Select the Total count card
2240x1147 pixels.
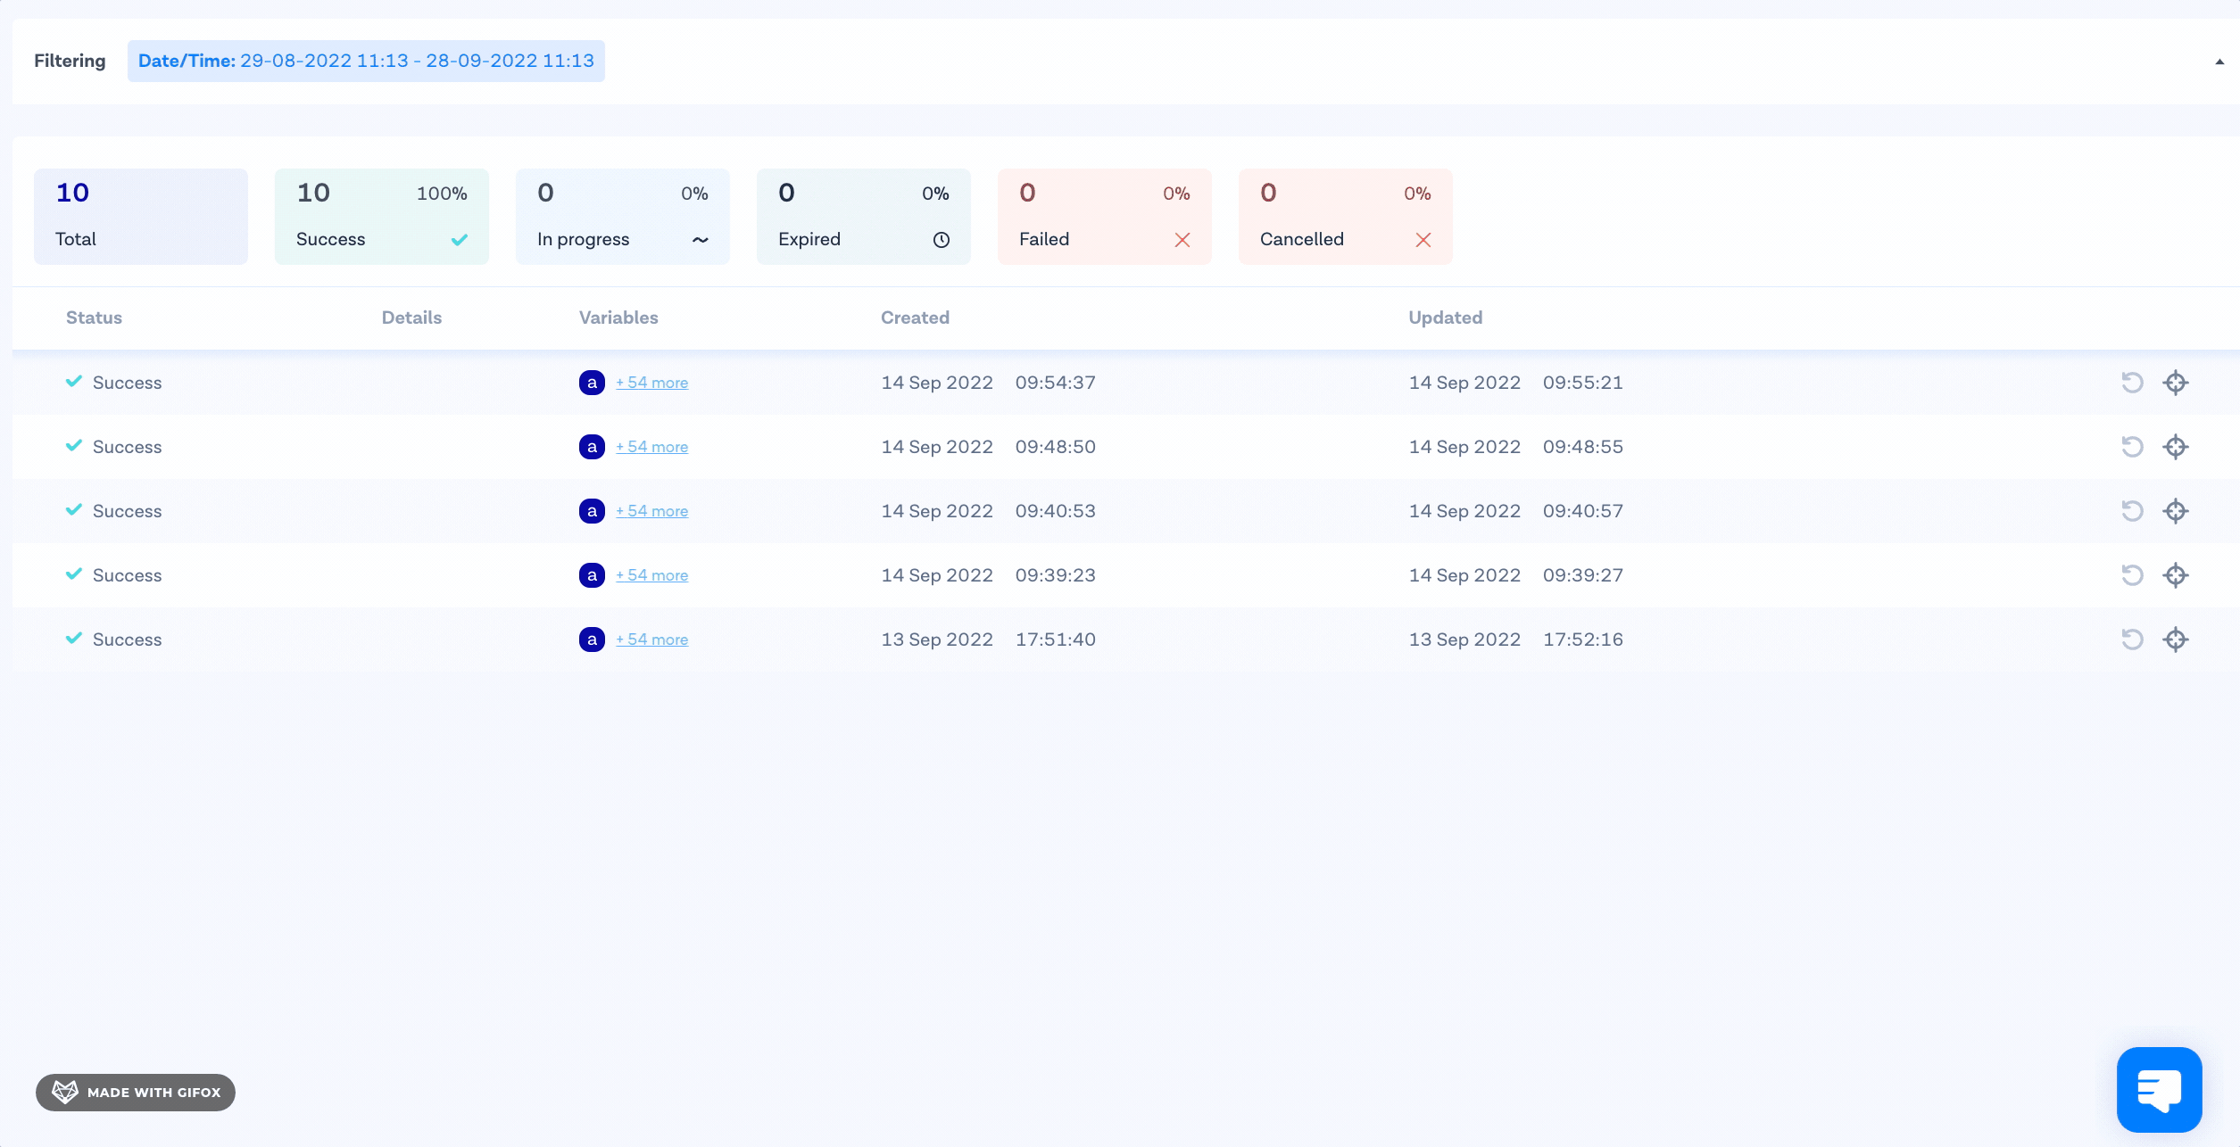[140, 217]
